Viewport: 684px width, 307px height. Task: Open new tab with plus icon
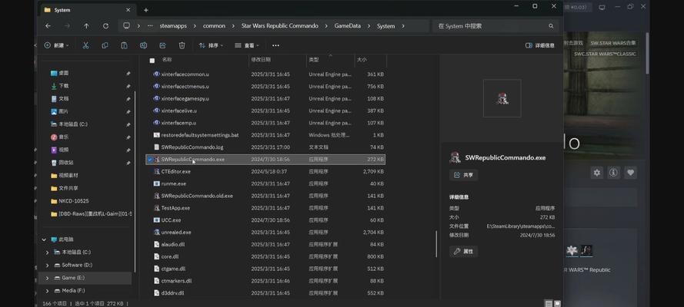point(145,10)
